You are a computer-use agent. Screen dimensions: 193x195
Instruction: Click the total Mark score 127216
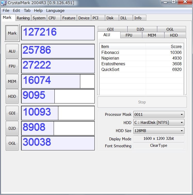coord(58,33)
